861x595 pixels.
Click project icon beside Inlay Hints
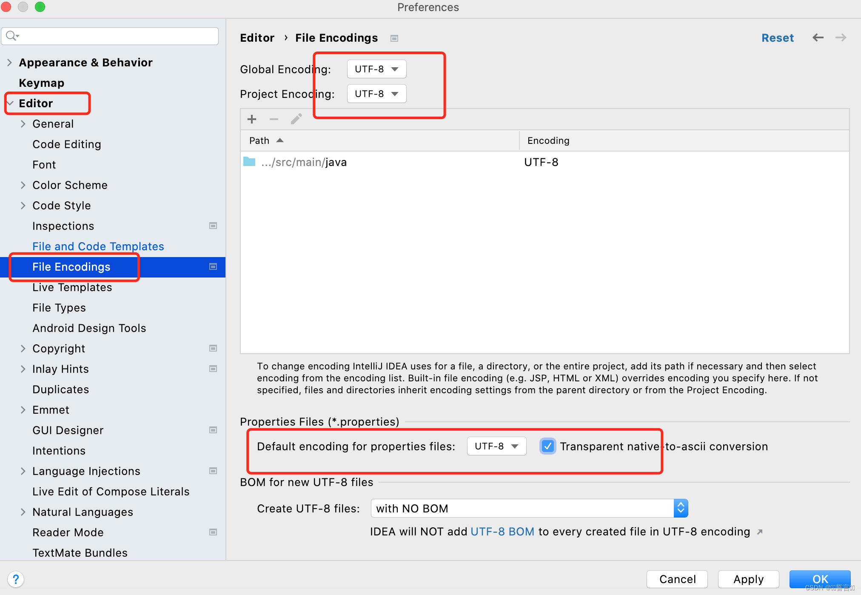pyautogui.click(x=213, y=369)
